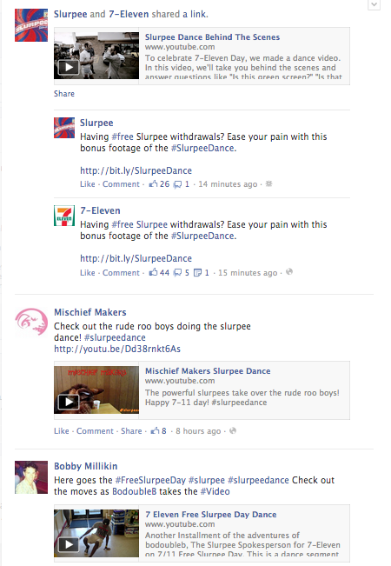391x566 pixels.
Task: Click the Slurpee profile avatar on the shared link post
Action: (x=31, y=25)
